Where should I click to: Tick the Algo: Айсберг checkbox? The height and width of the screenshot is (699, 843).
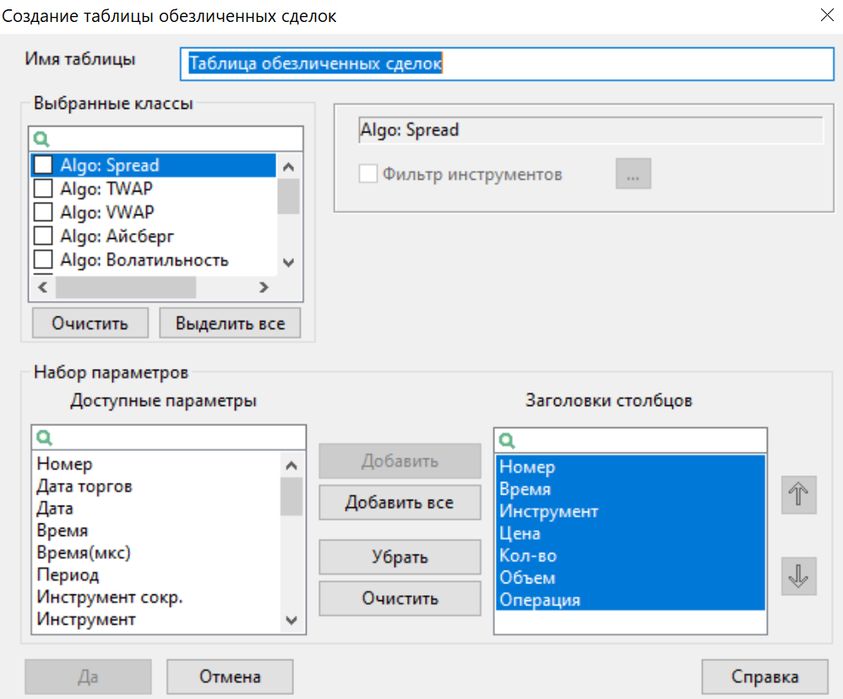[x=42, y=236]
